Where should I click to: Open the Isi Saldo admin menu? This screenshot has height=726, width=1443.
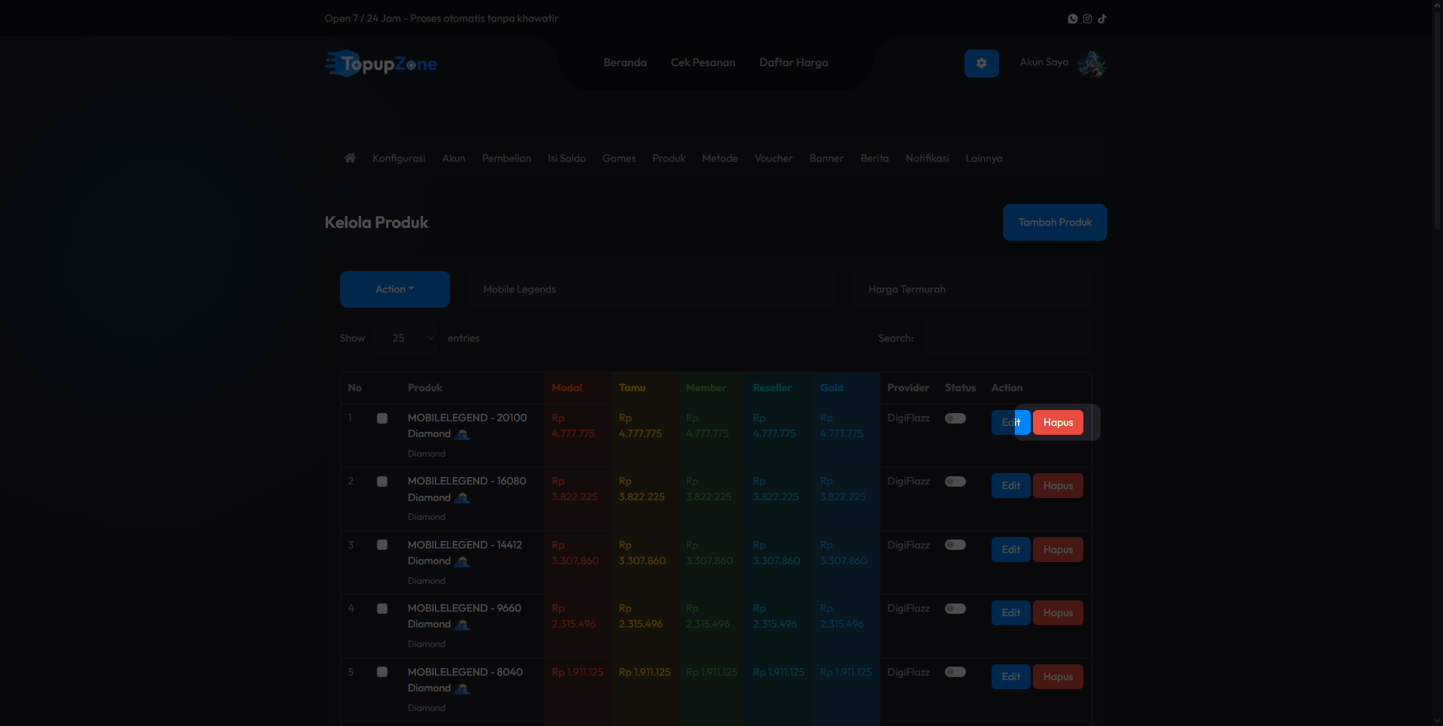pos(567,158)
